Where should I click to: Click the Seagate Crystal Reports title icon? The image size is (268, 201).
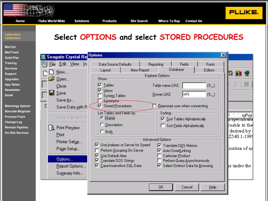pos(43,57)
